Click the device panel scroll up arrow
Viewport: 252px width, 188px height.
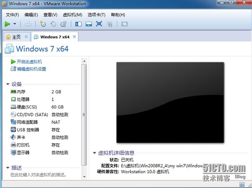(x=84, y=61)
